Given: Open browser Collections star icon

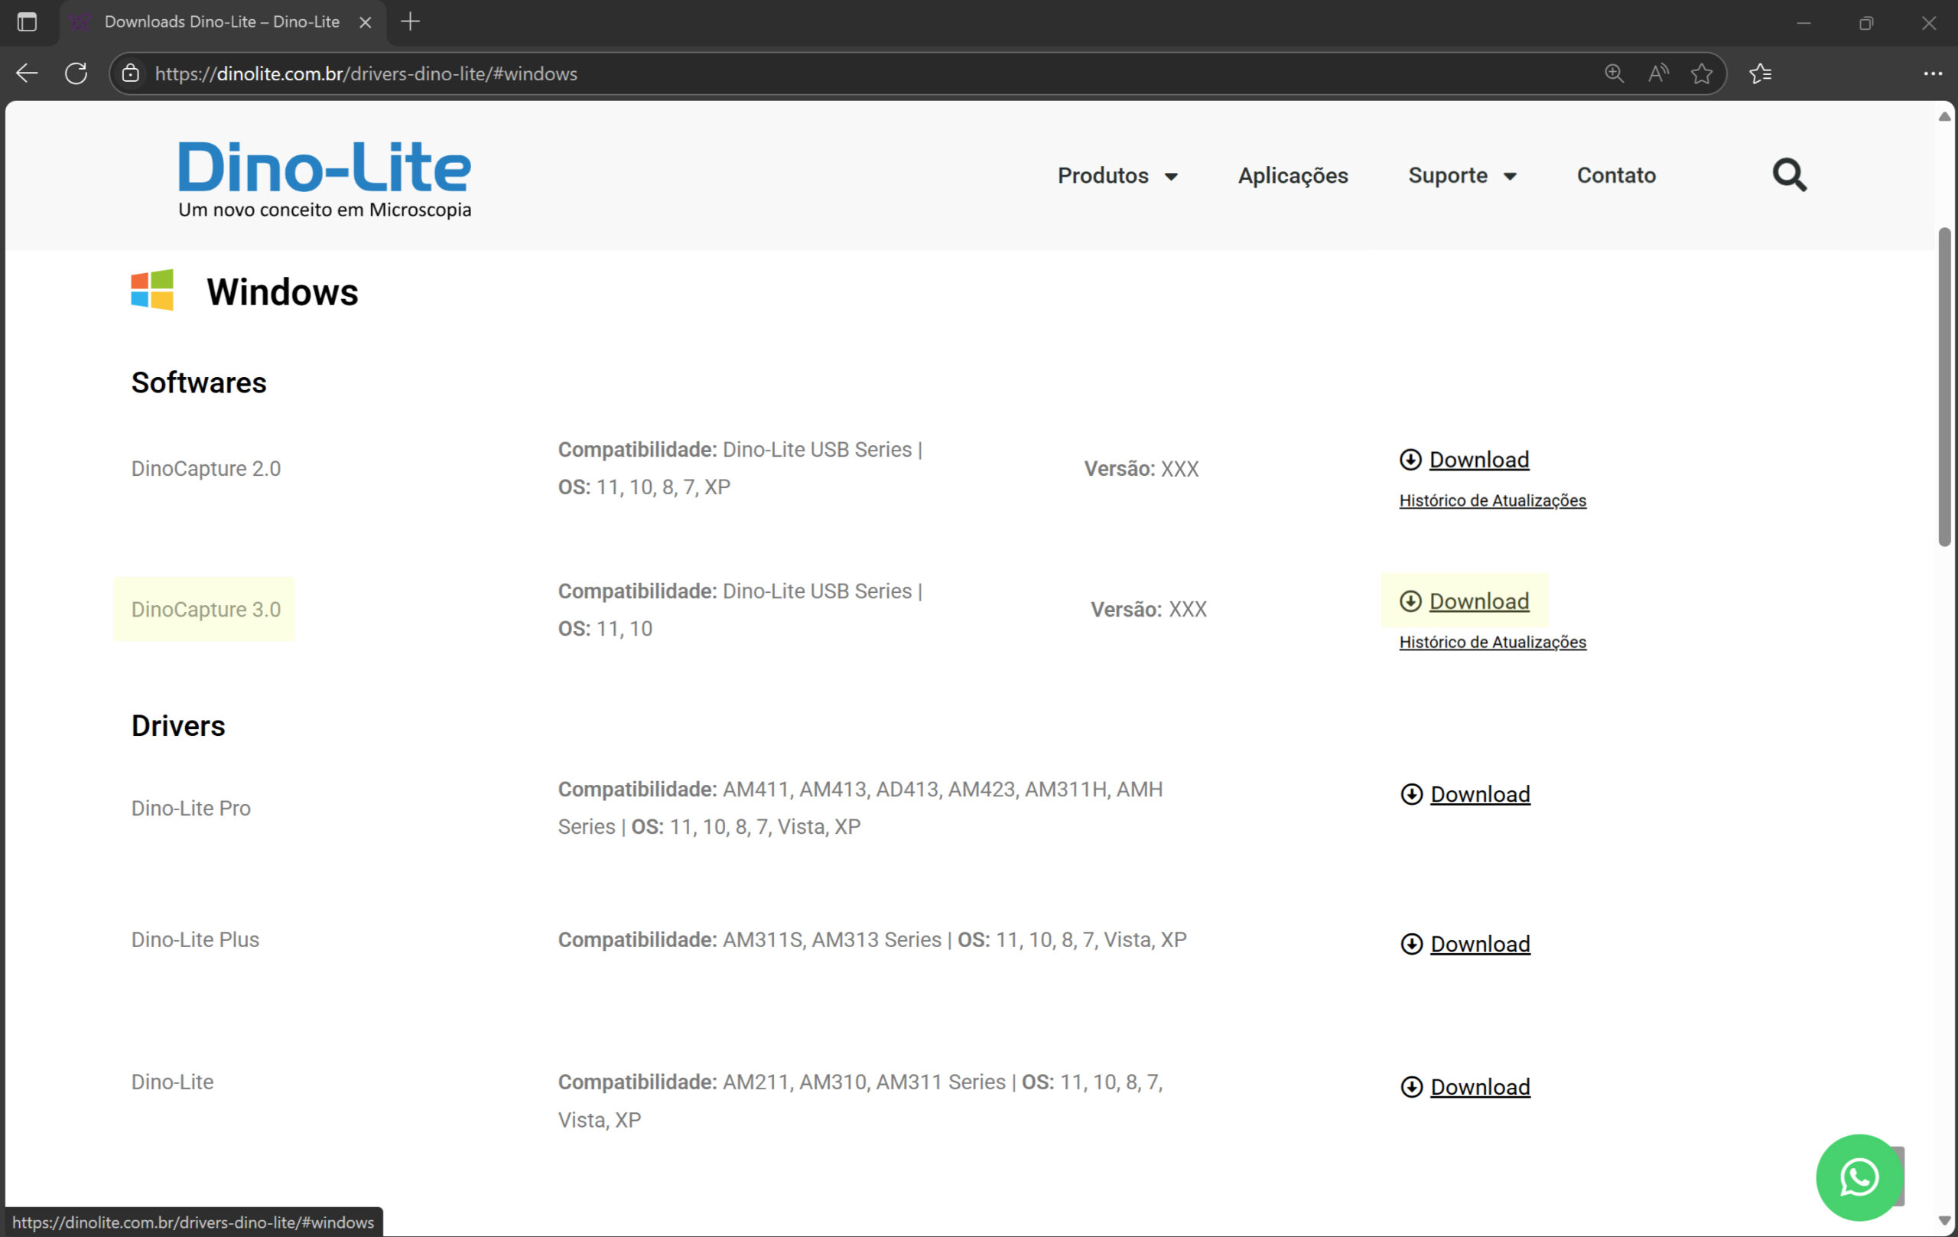Looking at the screenshot, I should click(1761, 73).
